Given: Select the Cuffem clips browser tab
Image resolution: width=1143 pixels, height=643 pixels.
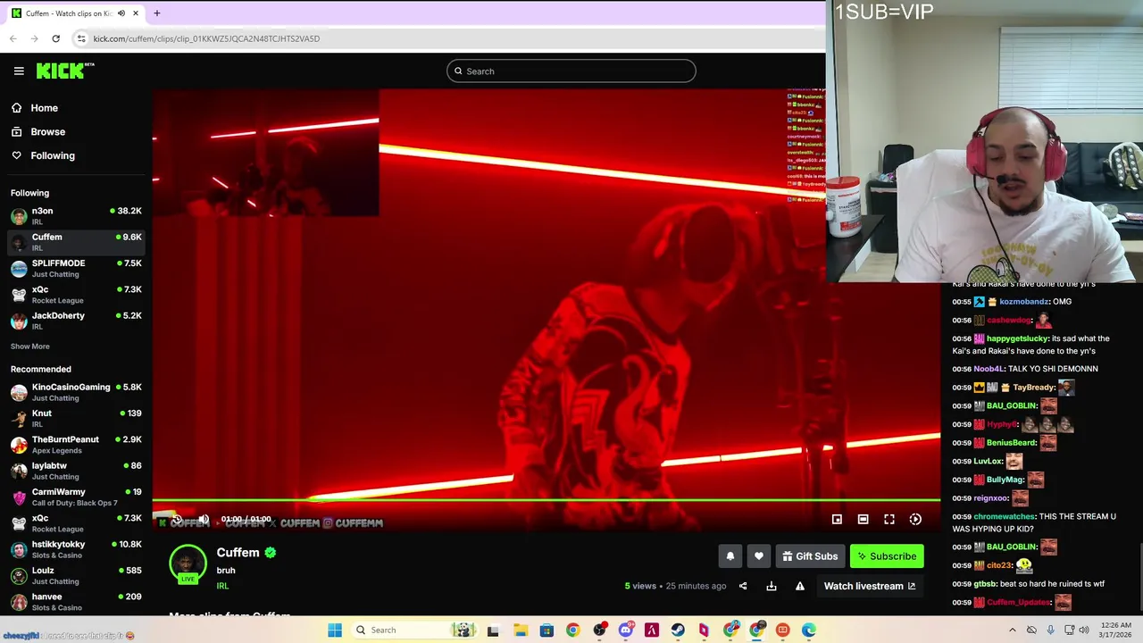Looking at the screenshot, I should 76,13.
